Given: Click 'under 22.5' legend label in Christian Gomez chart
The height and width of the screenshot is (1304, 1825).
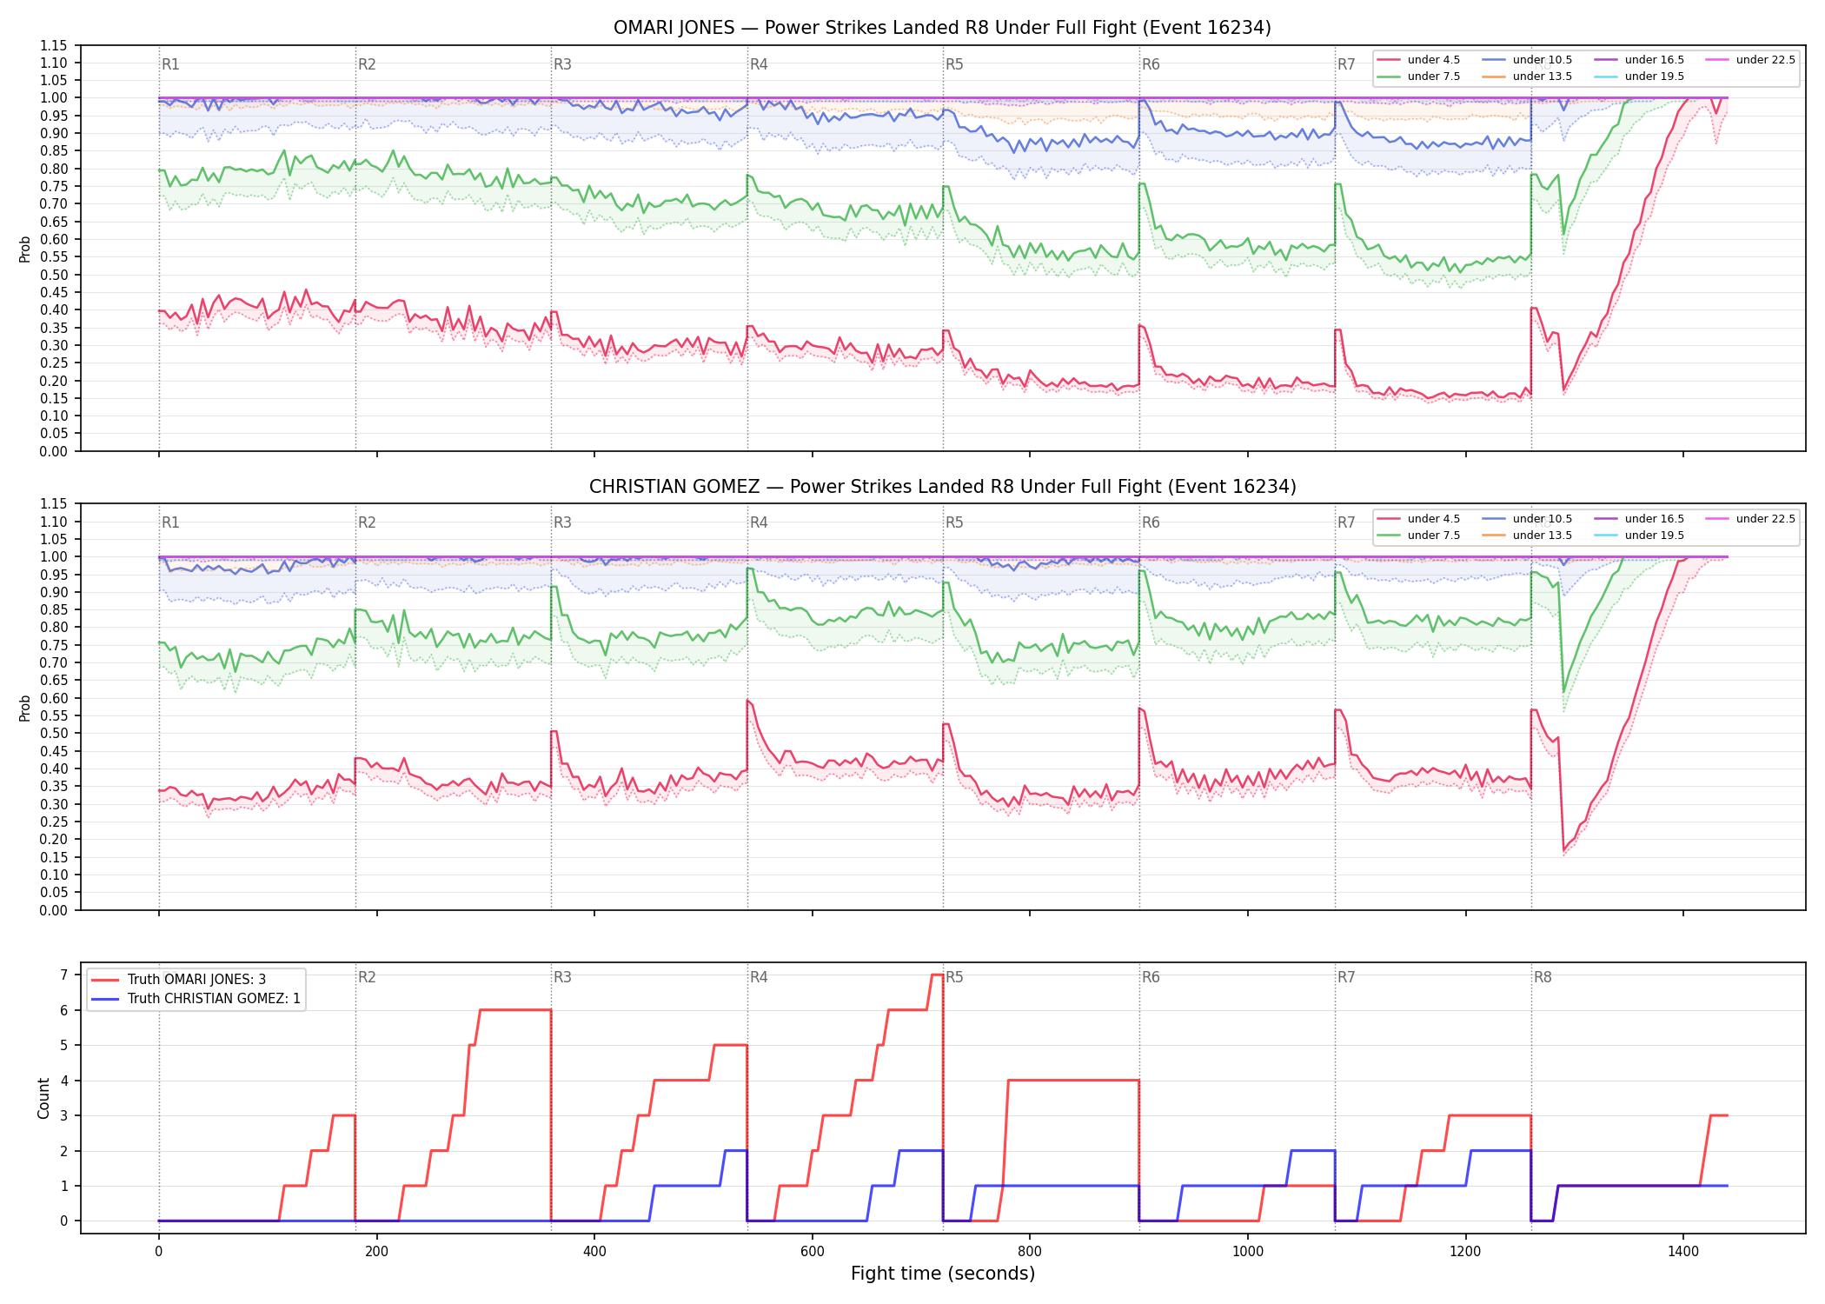Looking at the screenshot, I should pyautogui.click(x=1766, y=519).
